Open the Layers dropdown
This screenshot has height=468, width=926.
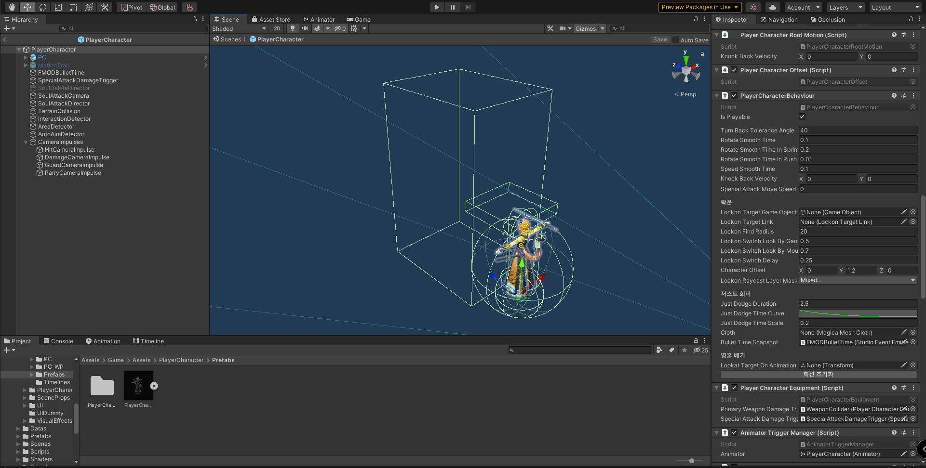point(845,7)
